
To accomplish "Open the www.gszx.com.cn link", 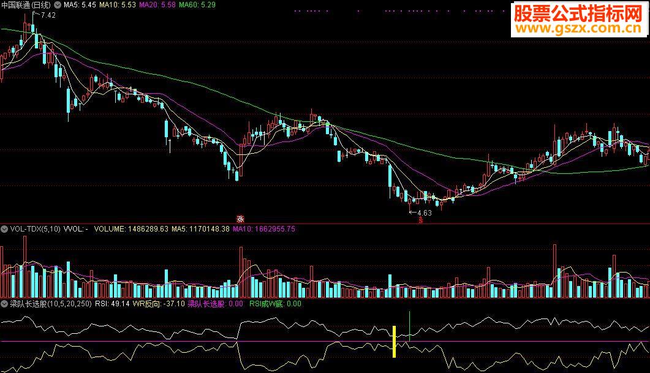I will (578, 28).
